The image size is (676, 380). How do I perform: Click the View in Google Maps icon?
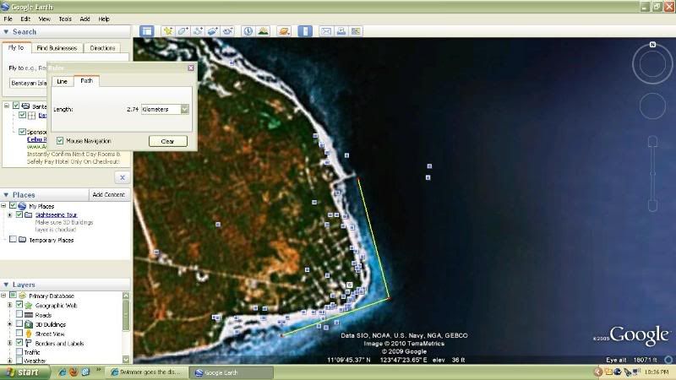click(356, 31)
